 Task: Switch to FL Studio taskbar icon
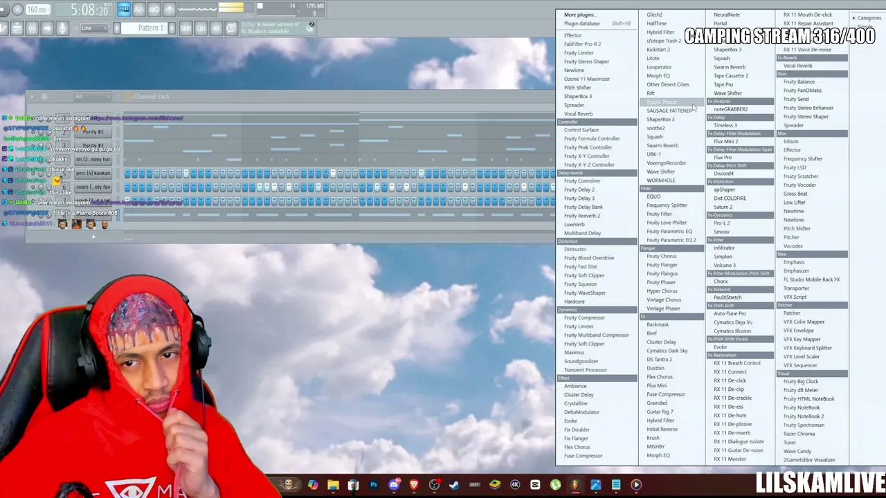[575, 485]
